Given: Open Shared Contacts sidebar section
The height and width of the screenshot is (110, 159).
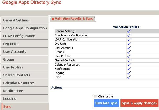Looking at the screenshot, I should coord(24,75).
